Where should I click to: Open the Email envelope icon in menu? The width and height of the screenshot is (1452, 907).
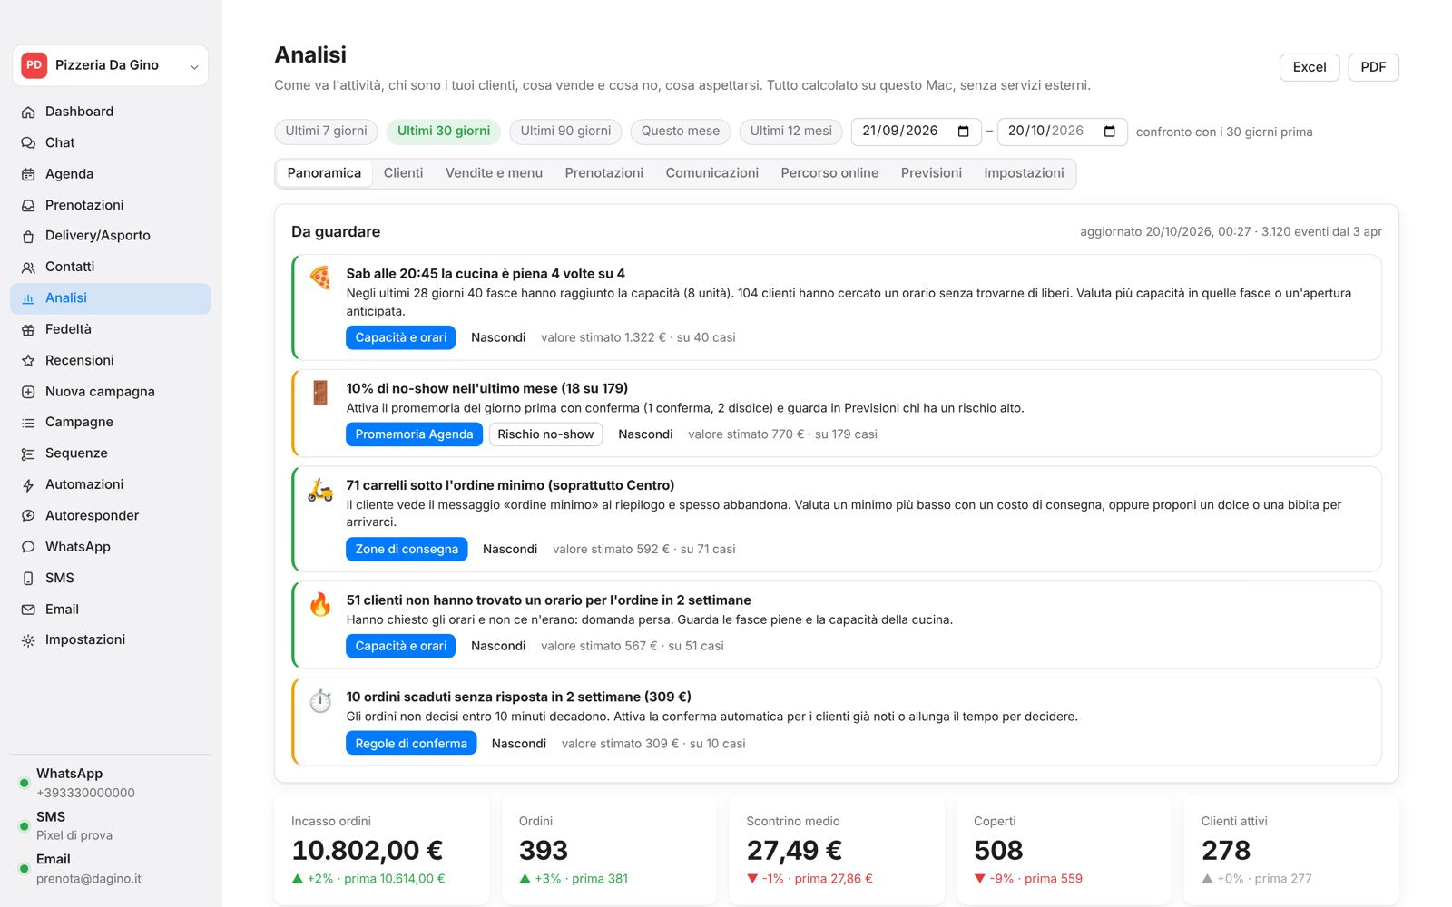click(28, 610)
